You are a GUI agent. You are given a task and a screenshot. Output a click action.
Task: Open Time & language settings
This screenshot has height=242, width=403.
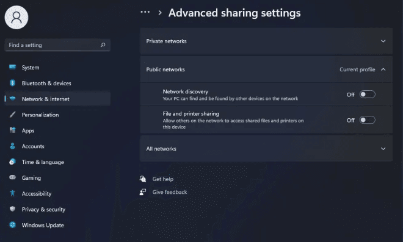pos(57,162)
